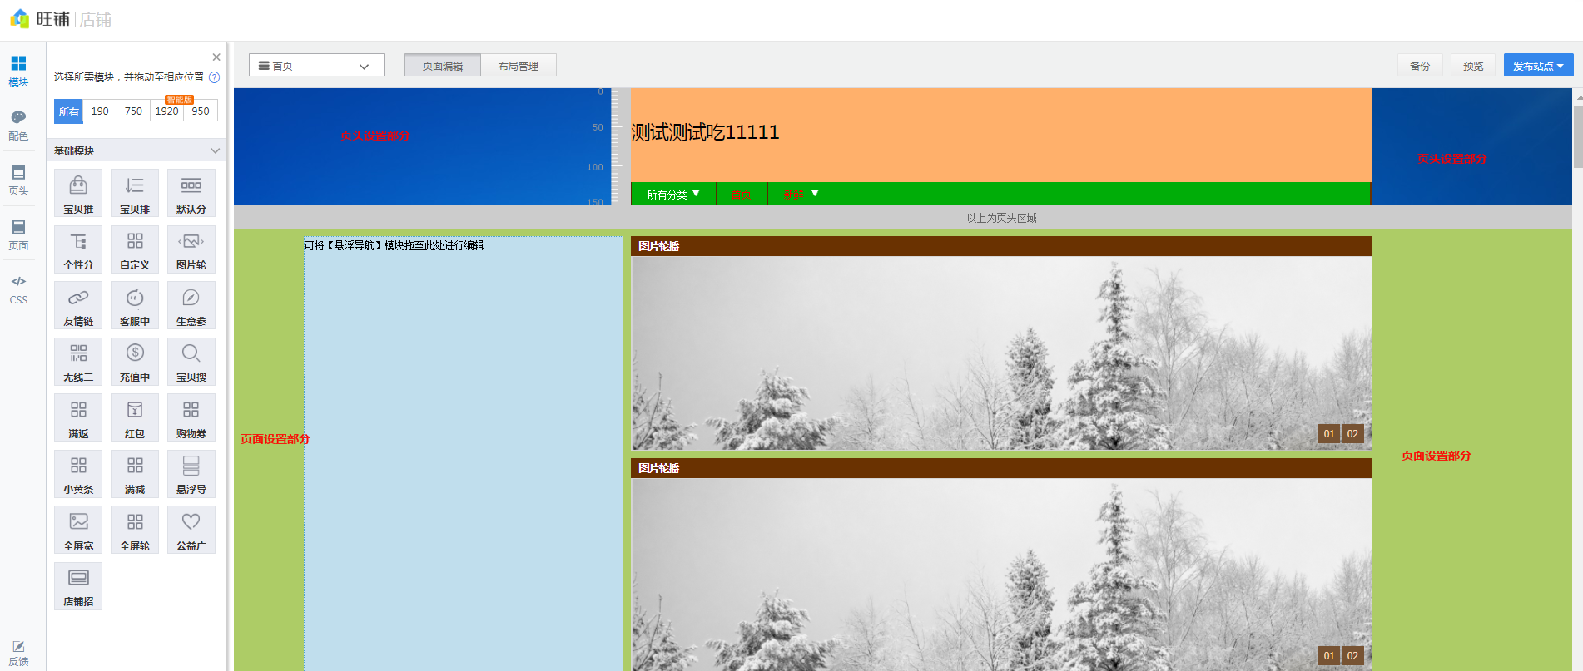Select the 红包 red packet module
The image size is (1583, 671).
[x=135, y=417]
